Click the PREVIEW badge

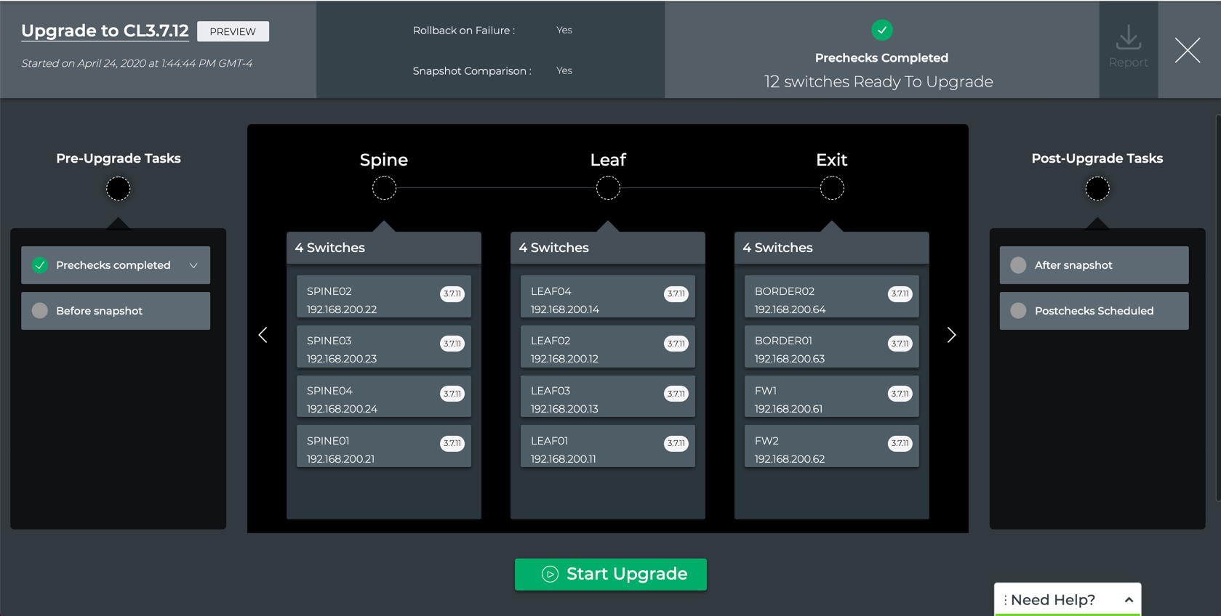pyautogui.click(x=233, y=31)
